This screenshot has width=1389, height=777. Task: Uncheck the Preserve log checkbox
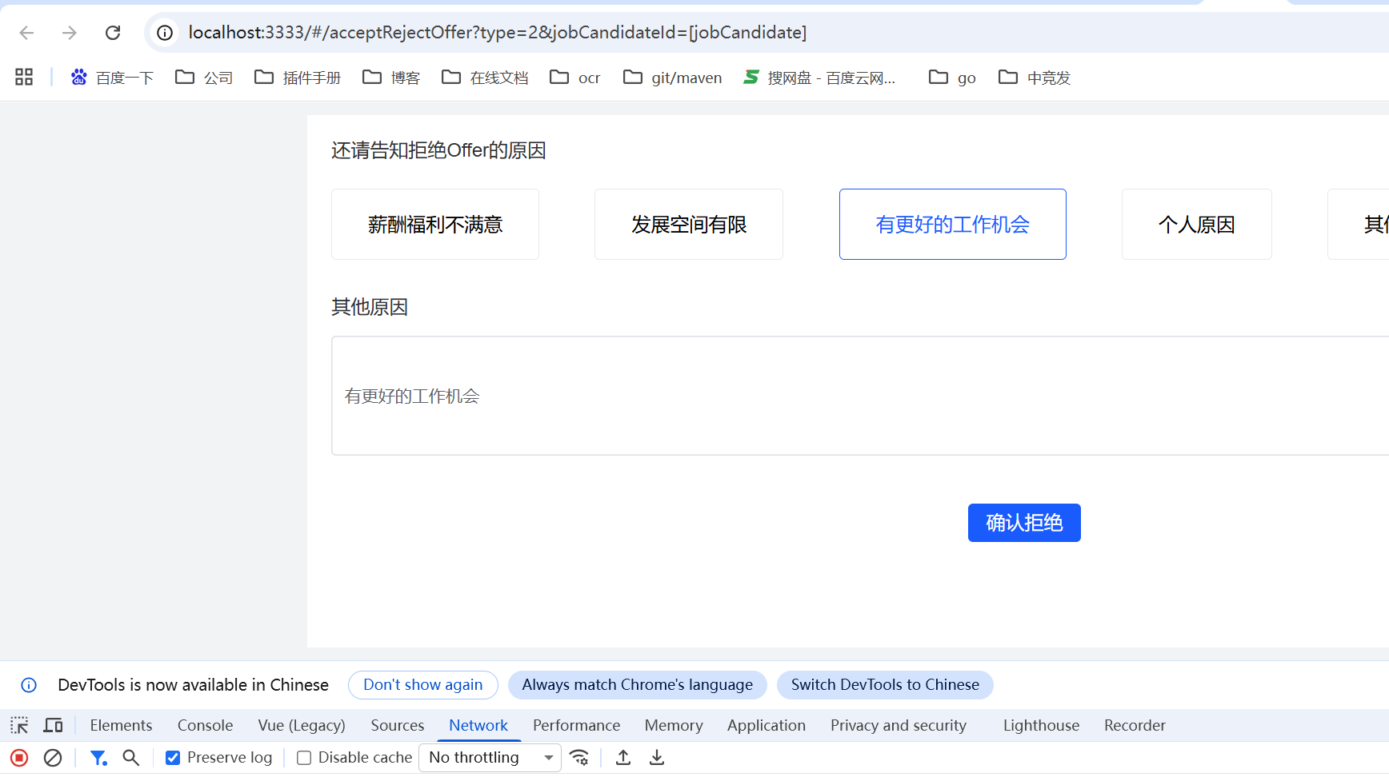[x=173, y=758]
